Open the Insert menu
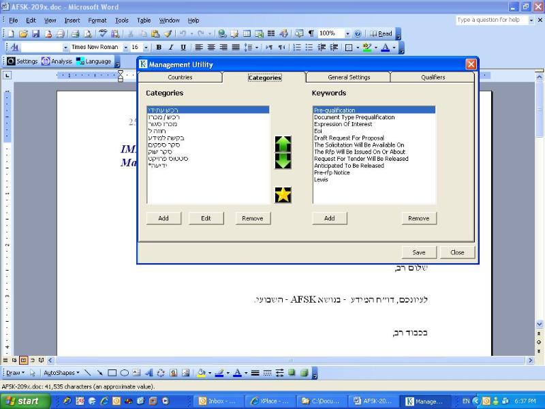Screen dimensions: 545x409 tap(72, 20)
